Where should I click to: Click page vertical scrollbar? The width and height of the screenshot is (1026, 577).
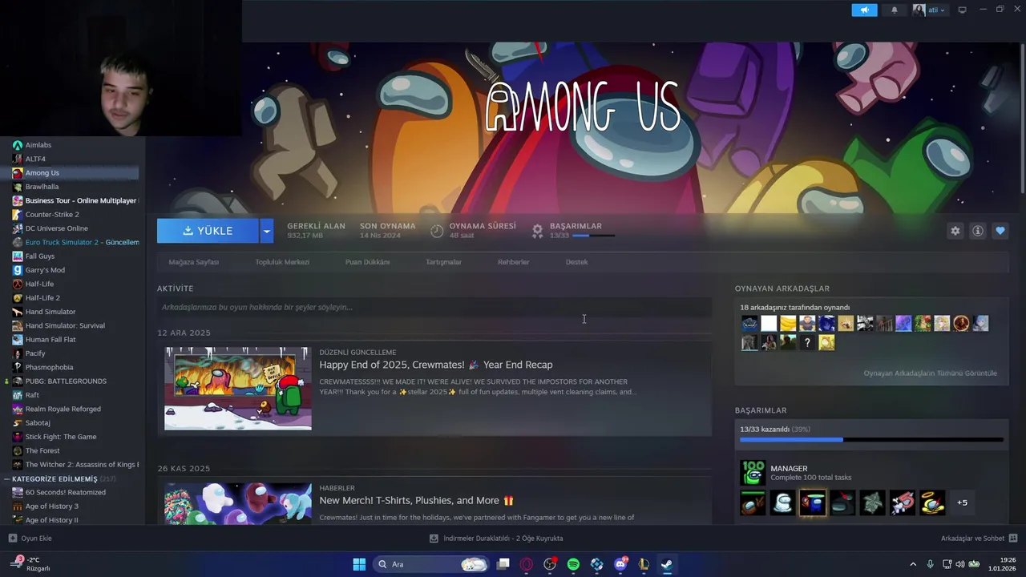coord(1022,119)
